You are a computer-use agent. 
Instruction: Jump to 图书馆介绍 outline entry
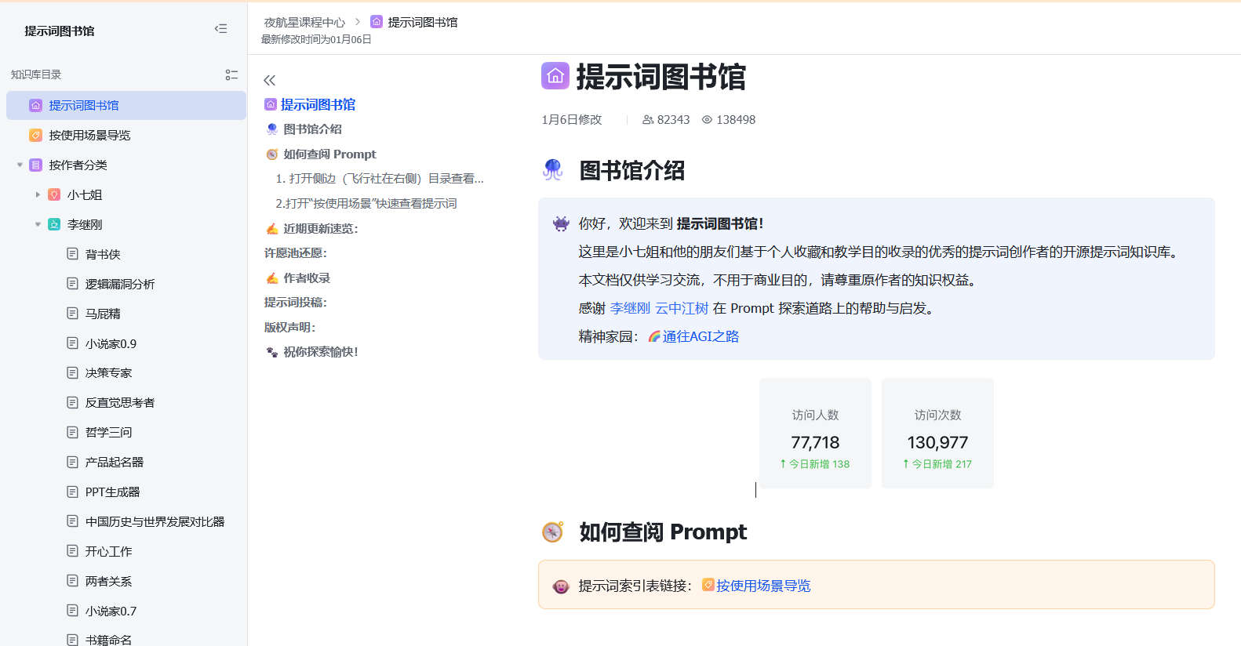312,129
